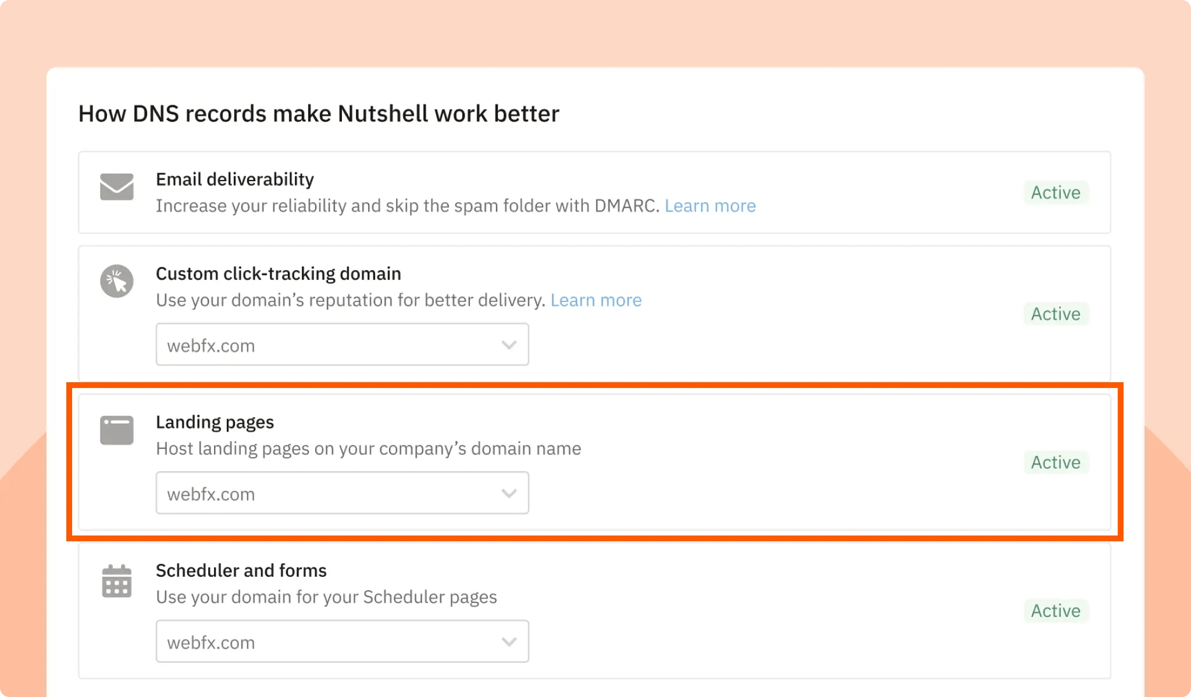The image size is (1191, 697).
Task: Select the Email deliverability section title
Action: tap(235, 179)
